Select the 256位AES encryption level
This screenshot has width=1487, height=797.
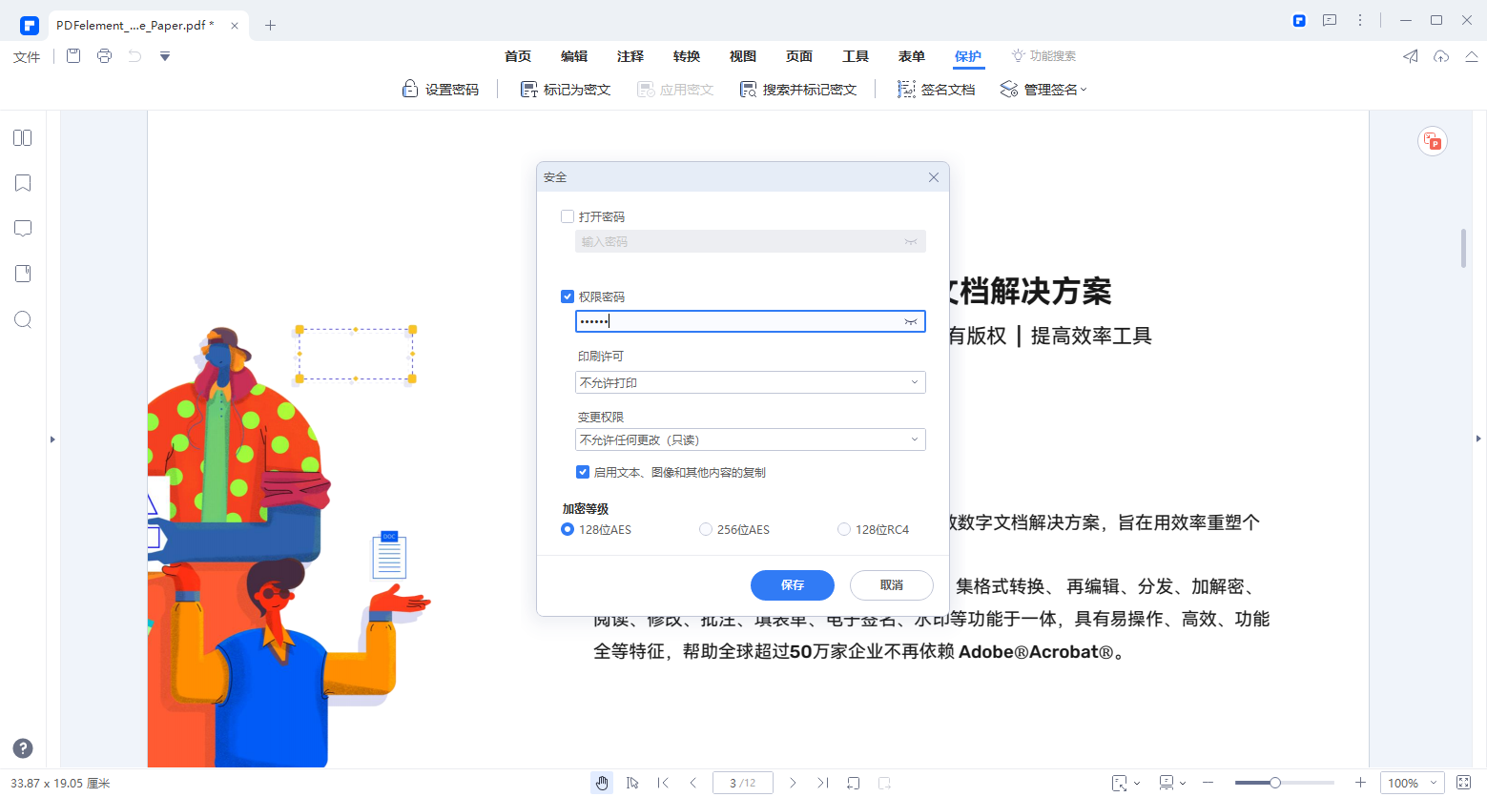pos(706,529)
